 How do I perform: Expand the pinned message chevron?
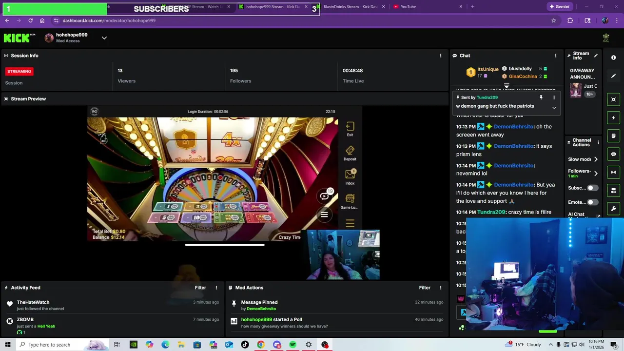[x=554, y=108]
